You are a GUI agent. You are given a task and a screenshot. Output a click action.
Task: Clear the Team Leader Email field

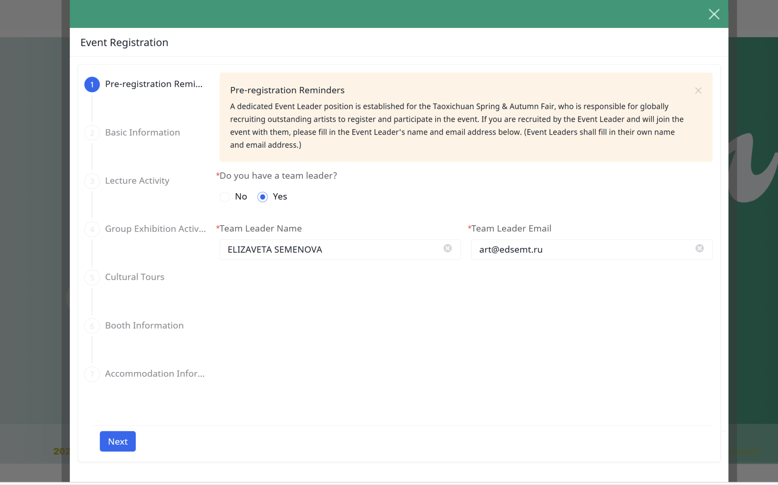coord(700,248)
